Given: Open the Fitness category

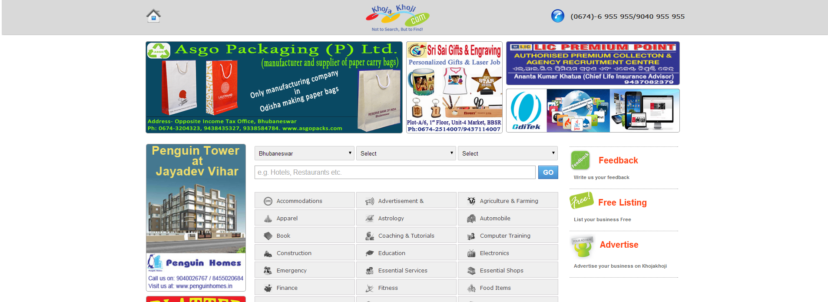Looking at the screenshot, I should [406, 287].
